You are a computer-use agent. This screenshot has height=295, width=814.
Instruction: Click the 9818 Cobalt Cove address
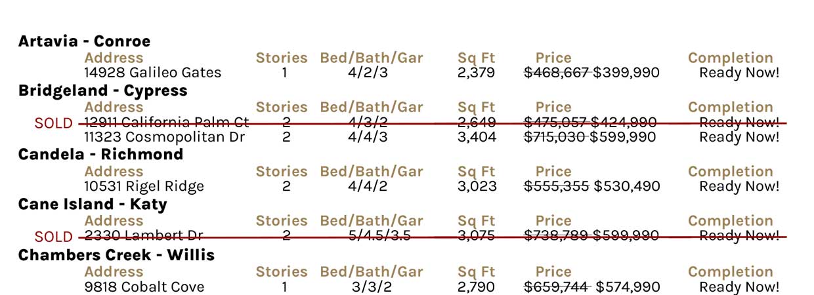point(144,287)
